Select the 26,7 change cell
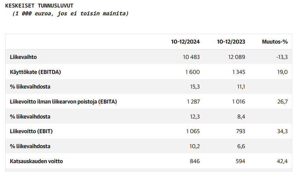The height and width of the screenshot is (172, 295). pyautogui.click(x=283, y=101)
